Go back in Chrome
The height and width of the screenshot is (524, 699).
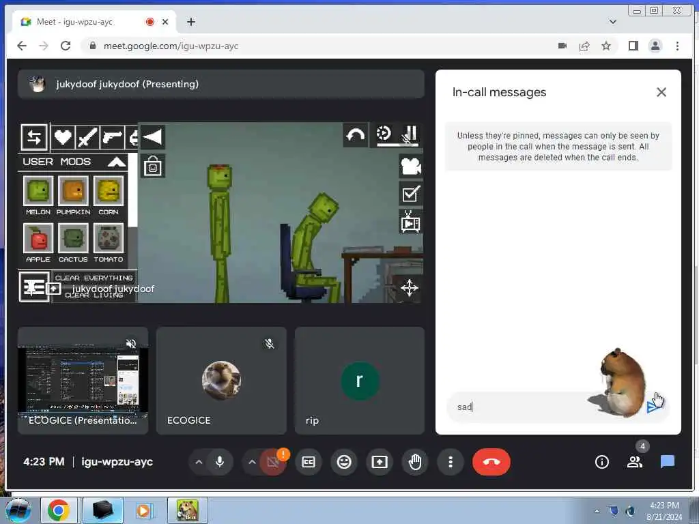pos(21,46)
